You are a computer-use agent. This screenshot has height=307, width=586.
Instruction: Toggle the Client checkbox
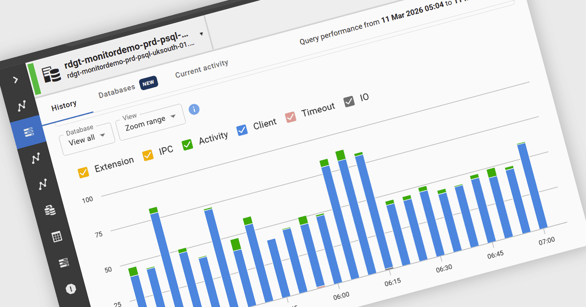click(242, 130)
